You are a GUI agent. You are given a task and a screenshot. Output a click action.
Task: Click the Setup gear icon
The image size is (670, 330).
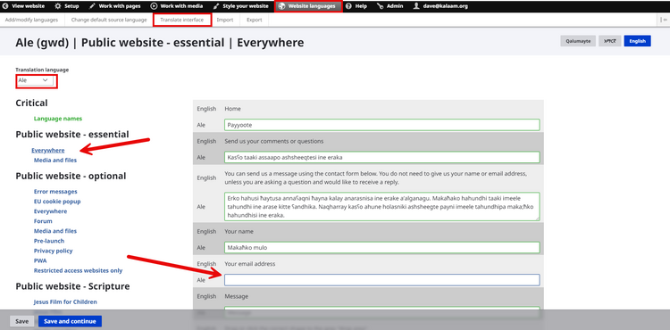[58, 6]
